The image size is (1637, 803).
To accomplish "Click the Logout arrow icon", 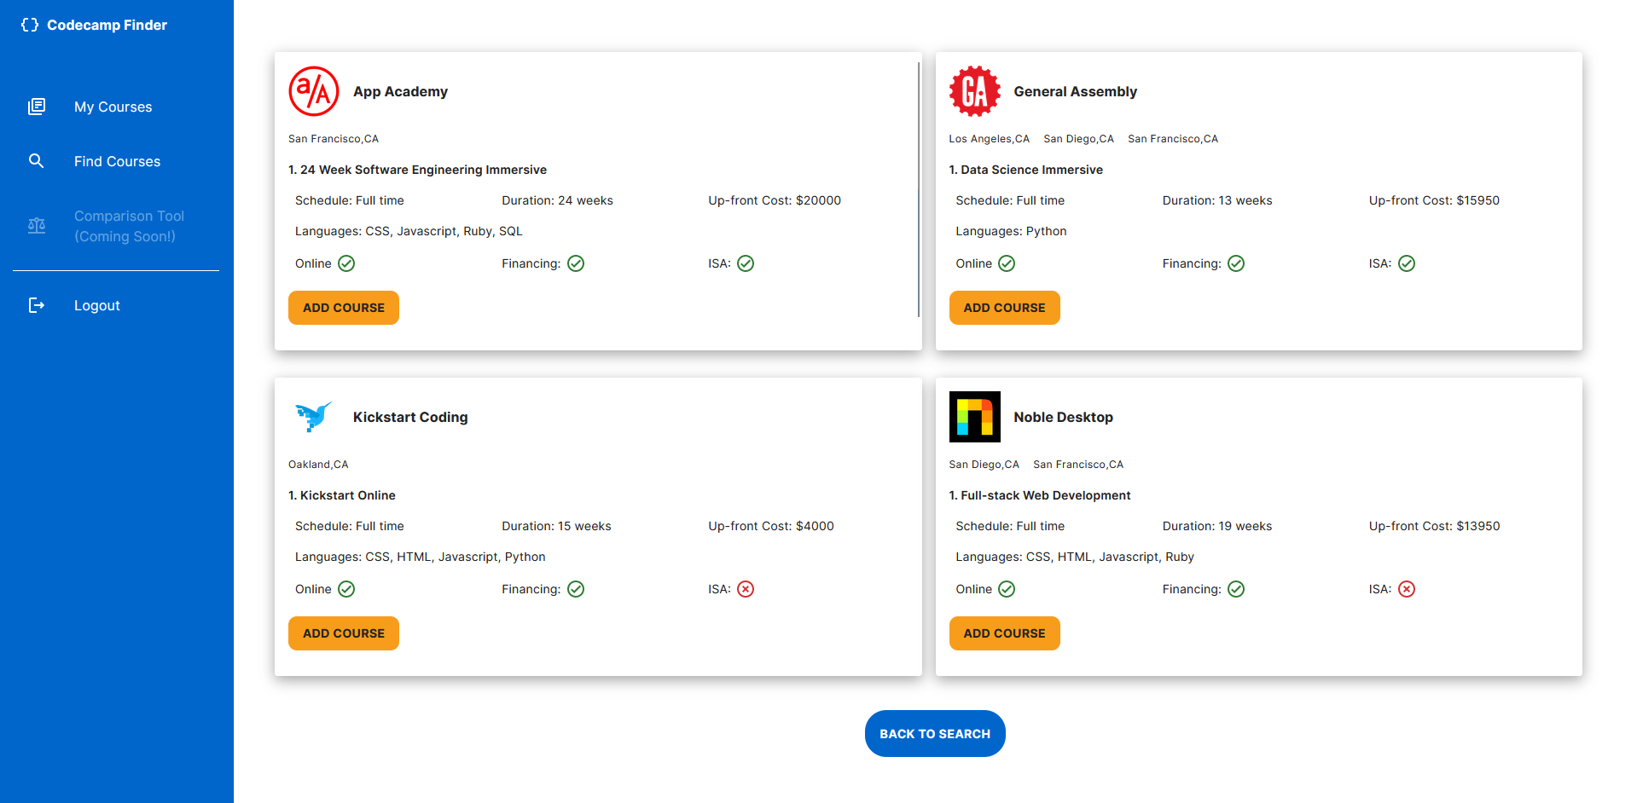I will [x=37, y=305].
